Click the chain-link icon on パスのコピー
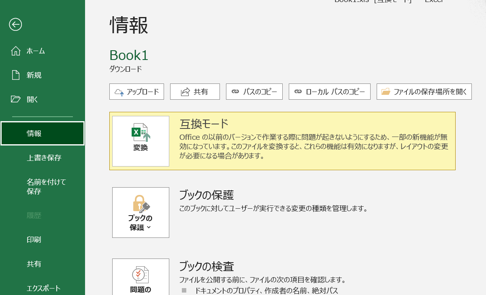The width and height of the screenshot is (486, 295). [x=235, y=92]
